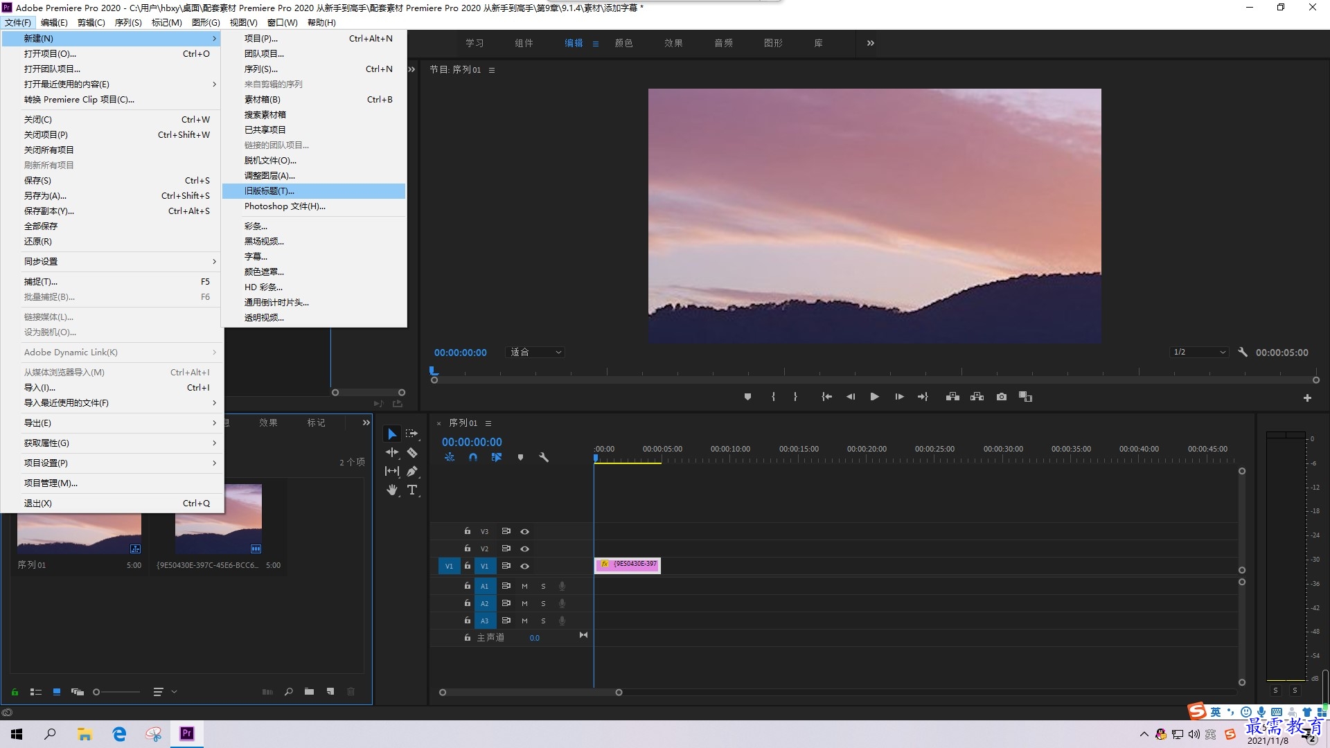Toggle timeline snap magnet icon
The image size is (1330, 748).
(x=473, y=457)
